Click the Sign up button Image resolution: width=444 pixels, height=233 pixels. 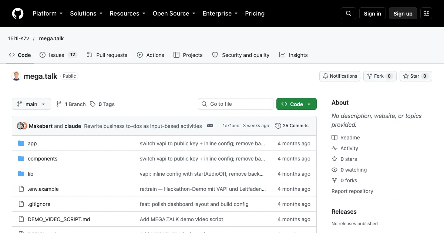click(403, 13)
